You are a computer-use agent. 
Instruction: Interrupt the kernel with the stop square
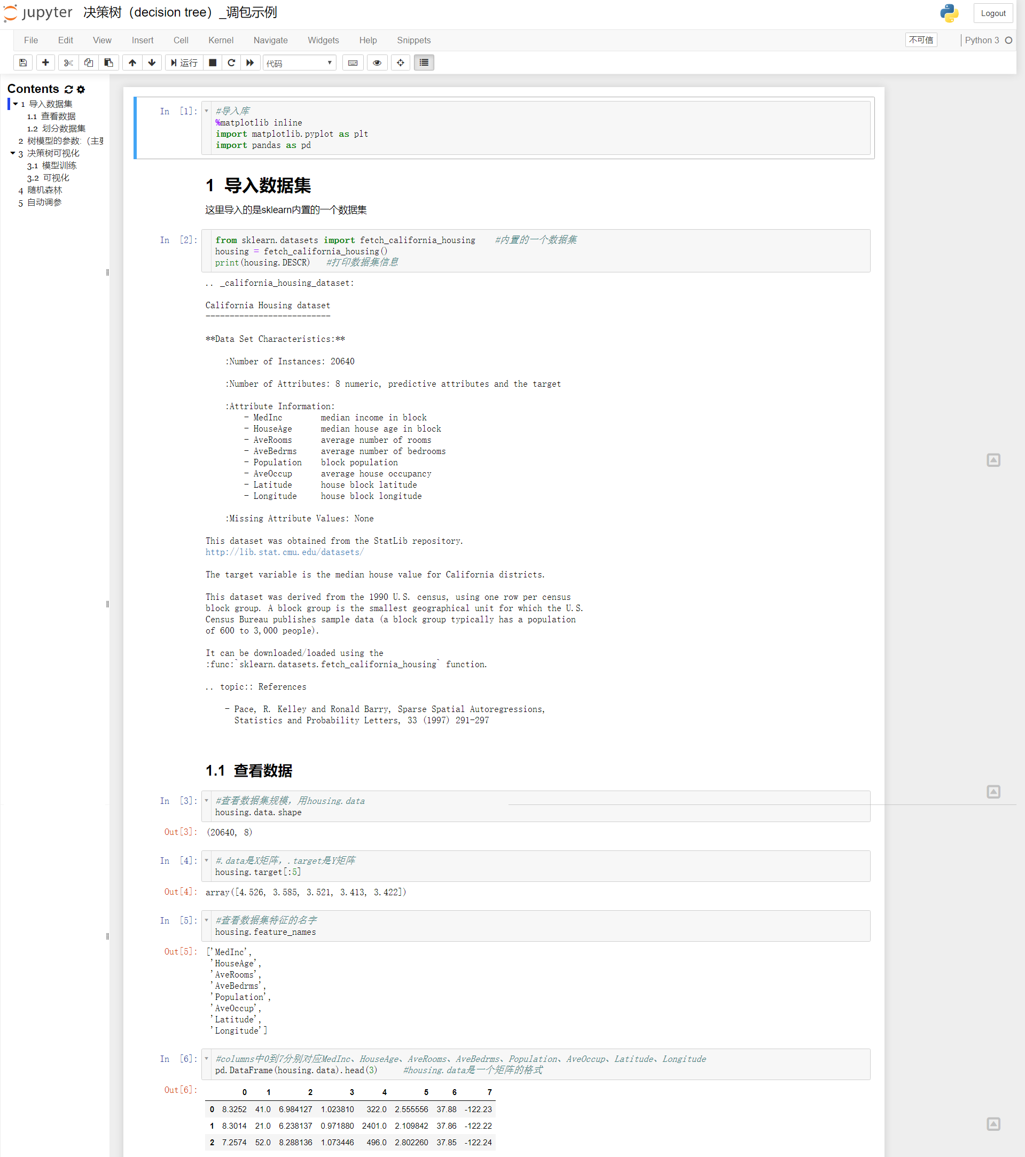coord(213,63)
